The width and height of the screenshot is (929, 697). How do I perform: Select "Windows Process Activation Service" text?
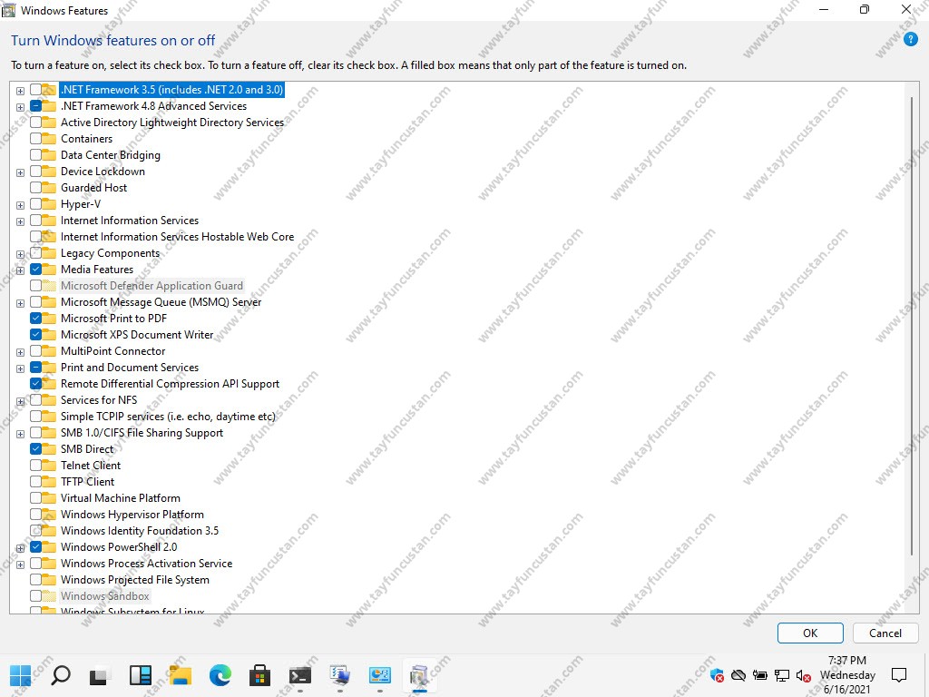tap(146, 564)
